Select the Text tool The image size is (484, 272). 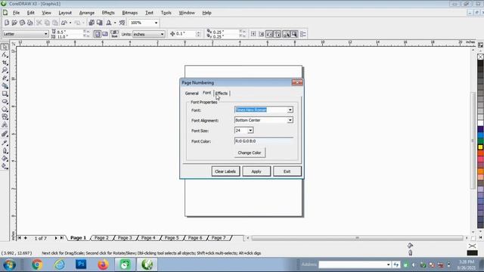pos(5,125)
